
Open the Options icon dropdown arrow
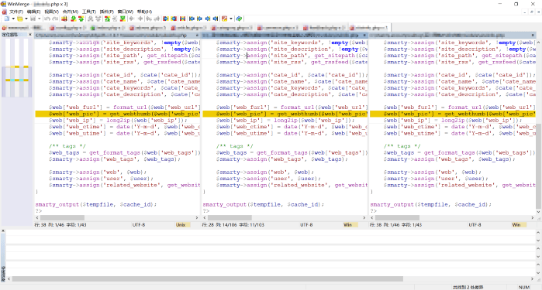pos(231,19)
